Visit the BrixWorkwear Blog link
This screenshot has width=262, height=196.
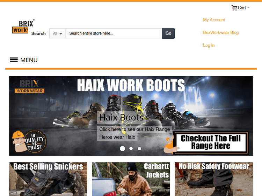coord(221,32)
